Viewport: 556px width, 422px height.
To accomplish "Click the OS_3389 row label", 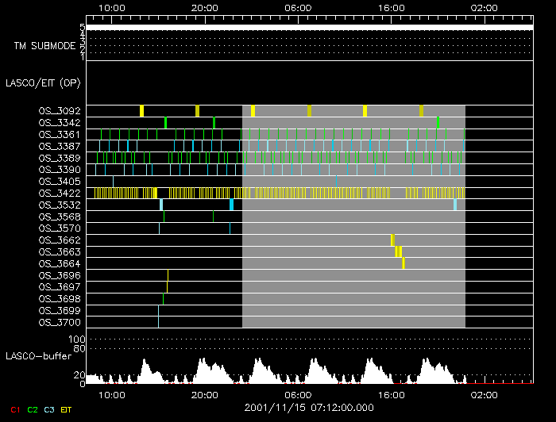I will [59, 158].
